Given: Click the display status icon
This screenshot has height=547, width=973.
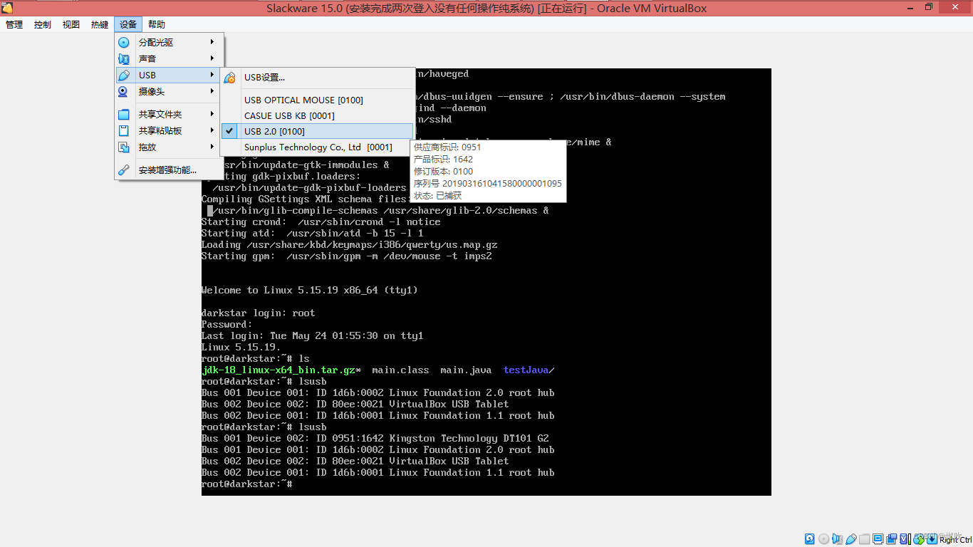Looking at the screenshot, I should tap(878, 538).
